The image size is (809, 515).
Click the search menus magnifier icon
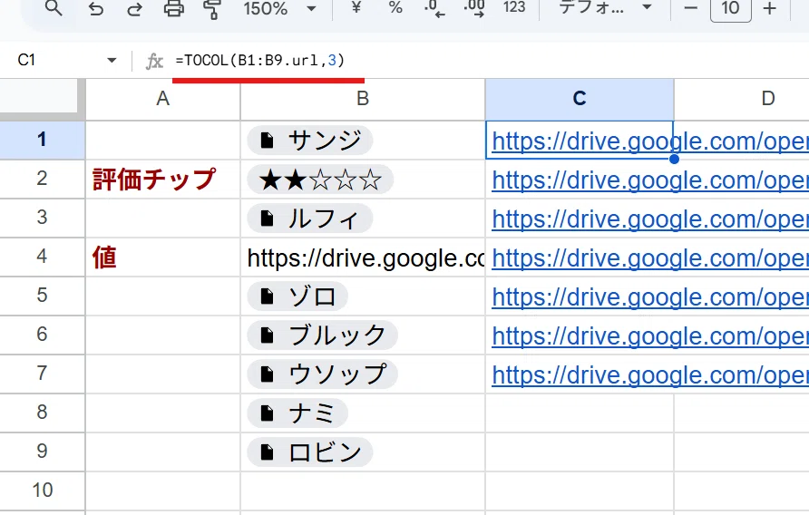coord(54,8)
